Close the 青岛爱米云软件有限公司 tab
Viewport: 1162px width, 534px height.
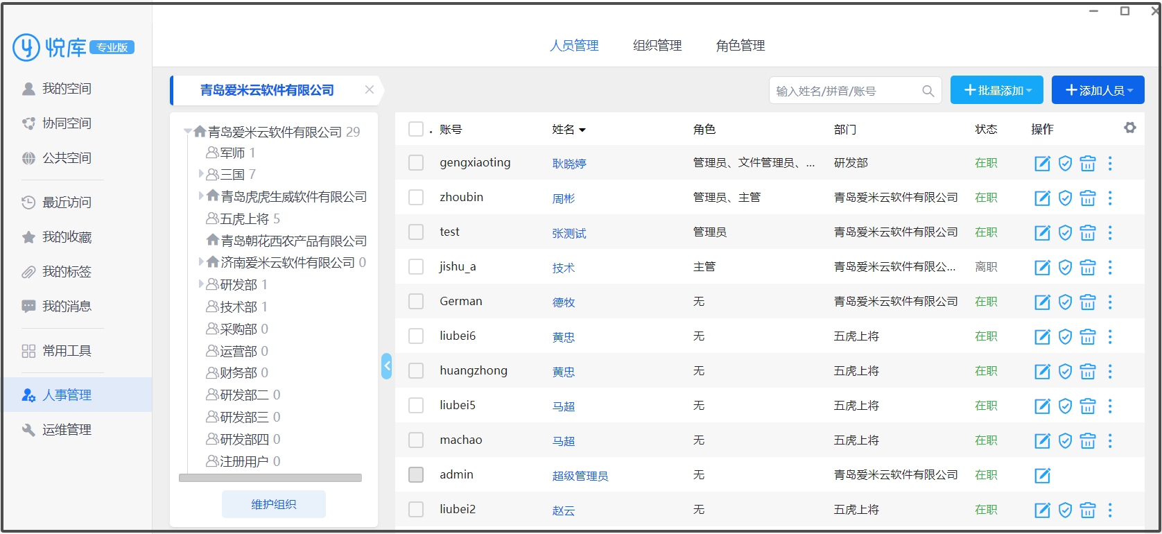[370, 89]
